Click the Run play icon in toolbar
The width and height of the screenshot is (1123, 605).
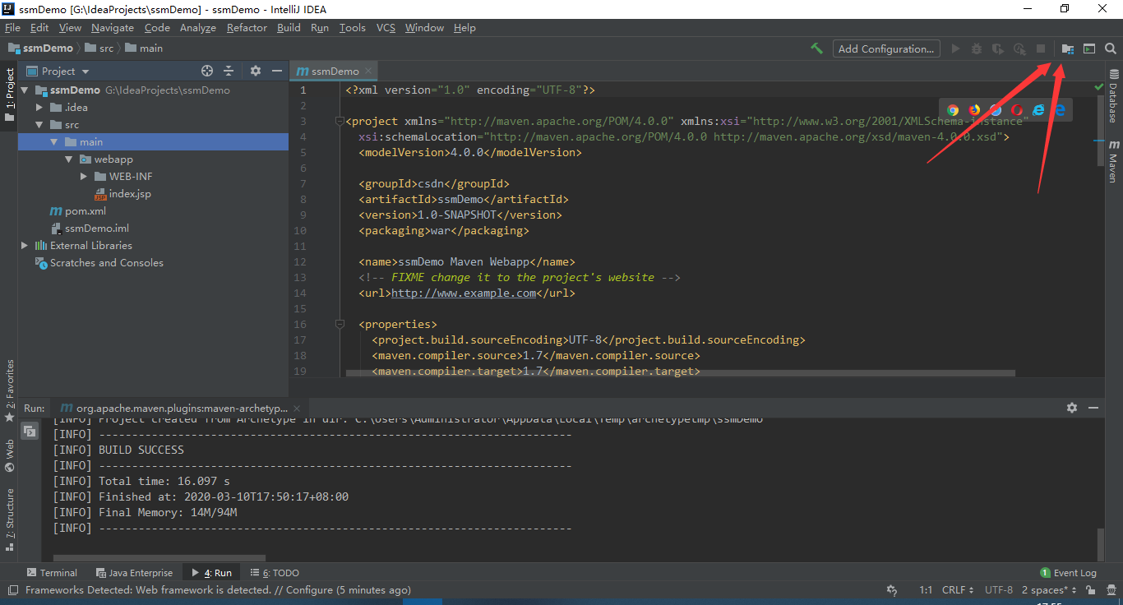(x=955, y=48)
